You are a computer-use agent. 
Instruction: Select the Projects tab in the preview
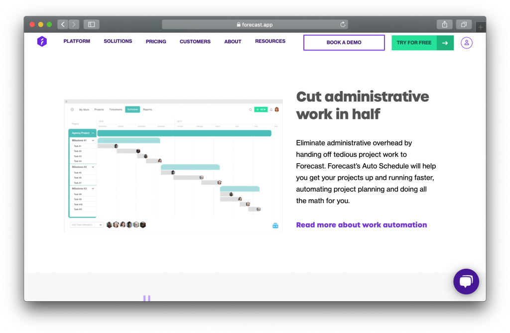99,110
